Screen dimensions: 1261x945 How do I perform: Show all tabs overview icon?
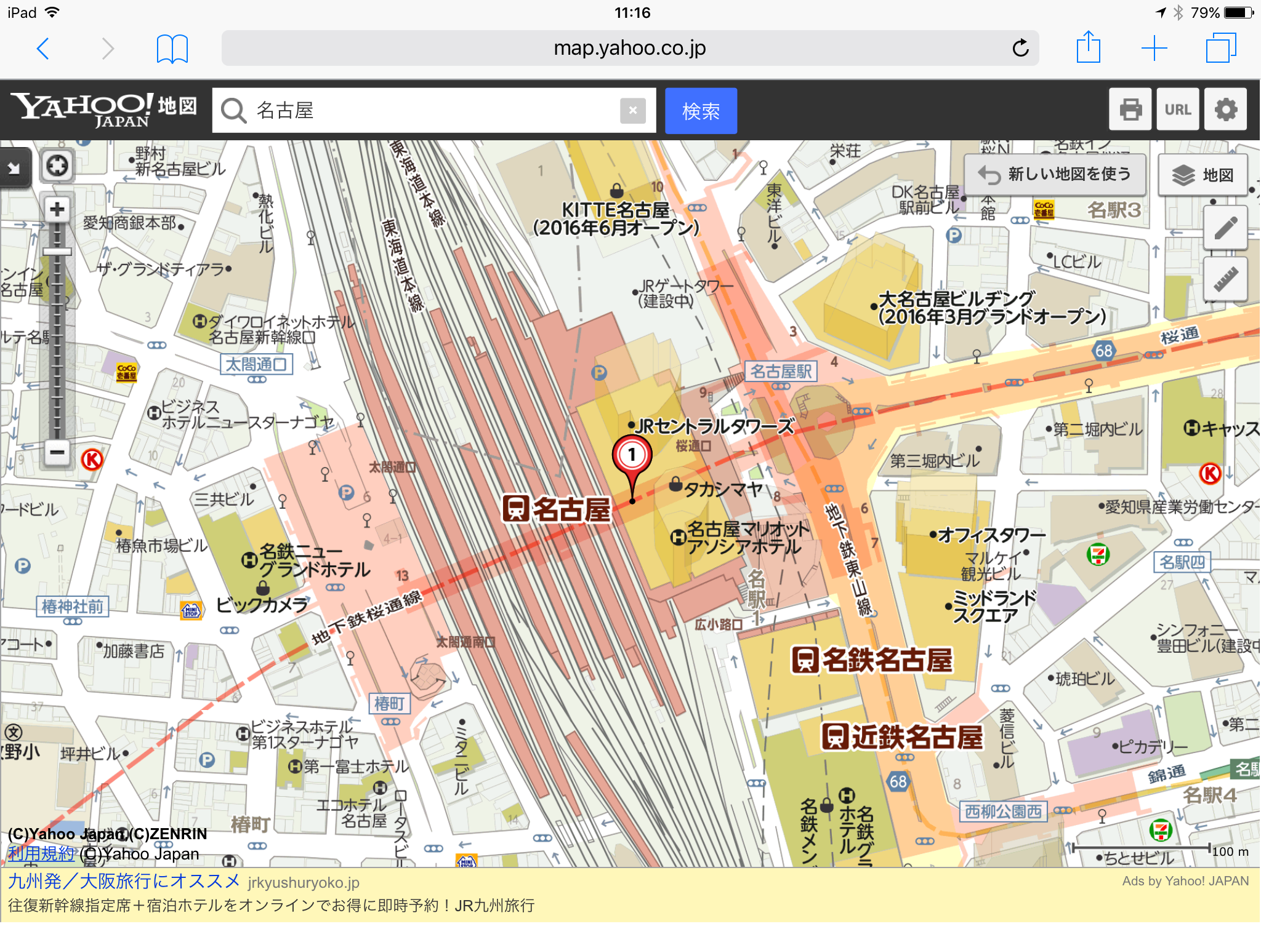1221,48
